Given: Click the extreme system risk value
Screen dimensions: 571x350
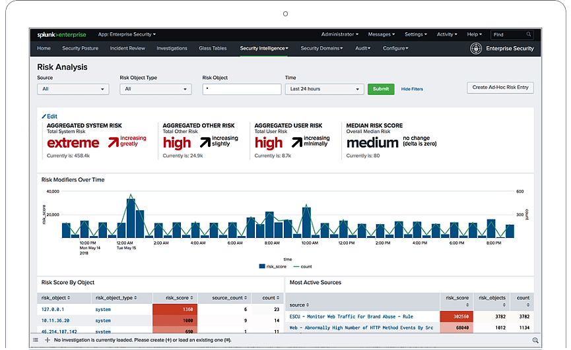Looking at the screenshot, I should click(73, 143).
